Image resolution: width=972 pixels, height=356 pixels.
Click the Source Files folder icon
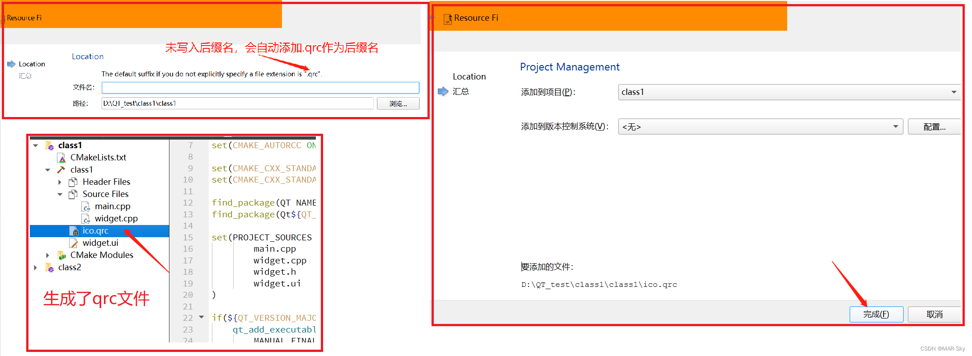point(73,194)
